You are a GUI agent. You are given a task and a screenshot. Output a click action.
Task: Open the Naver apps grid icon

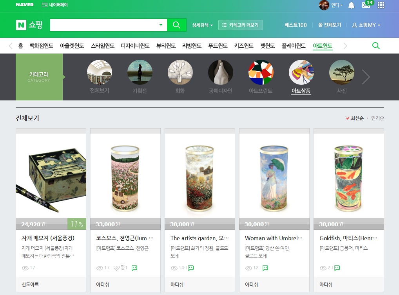[381, 5]
